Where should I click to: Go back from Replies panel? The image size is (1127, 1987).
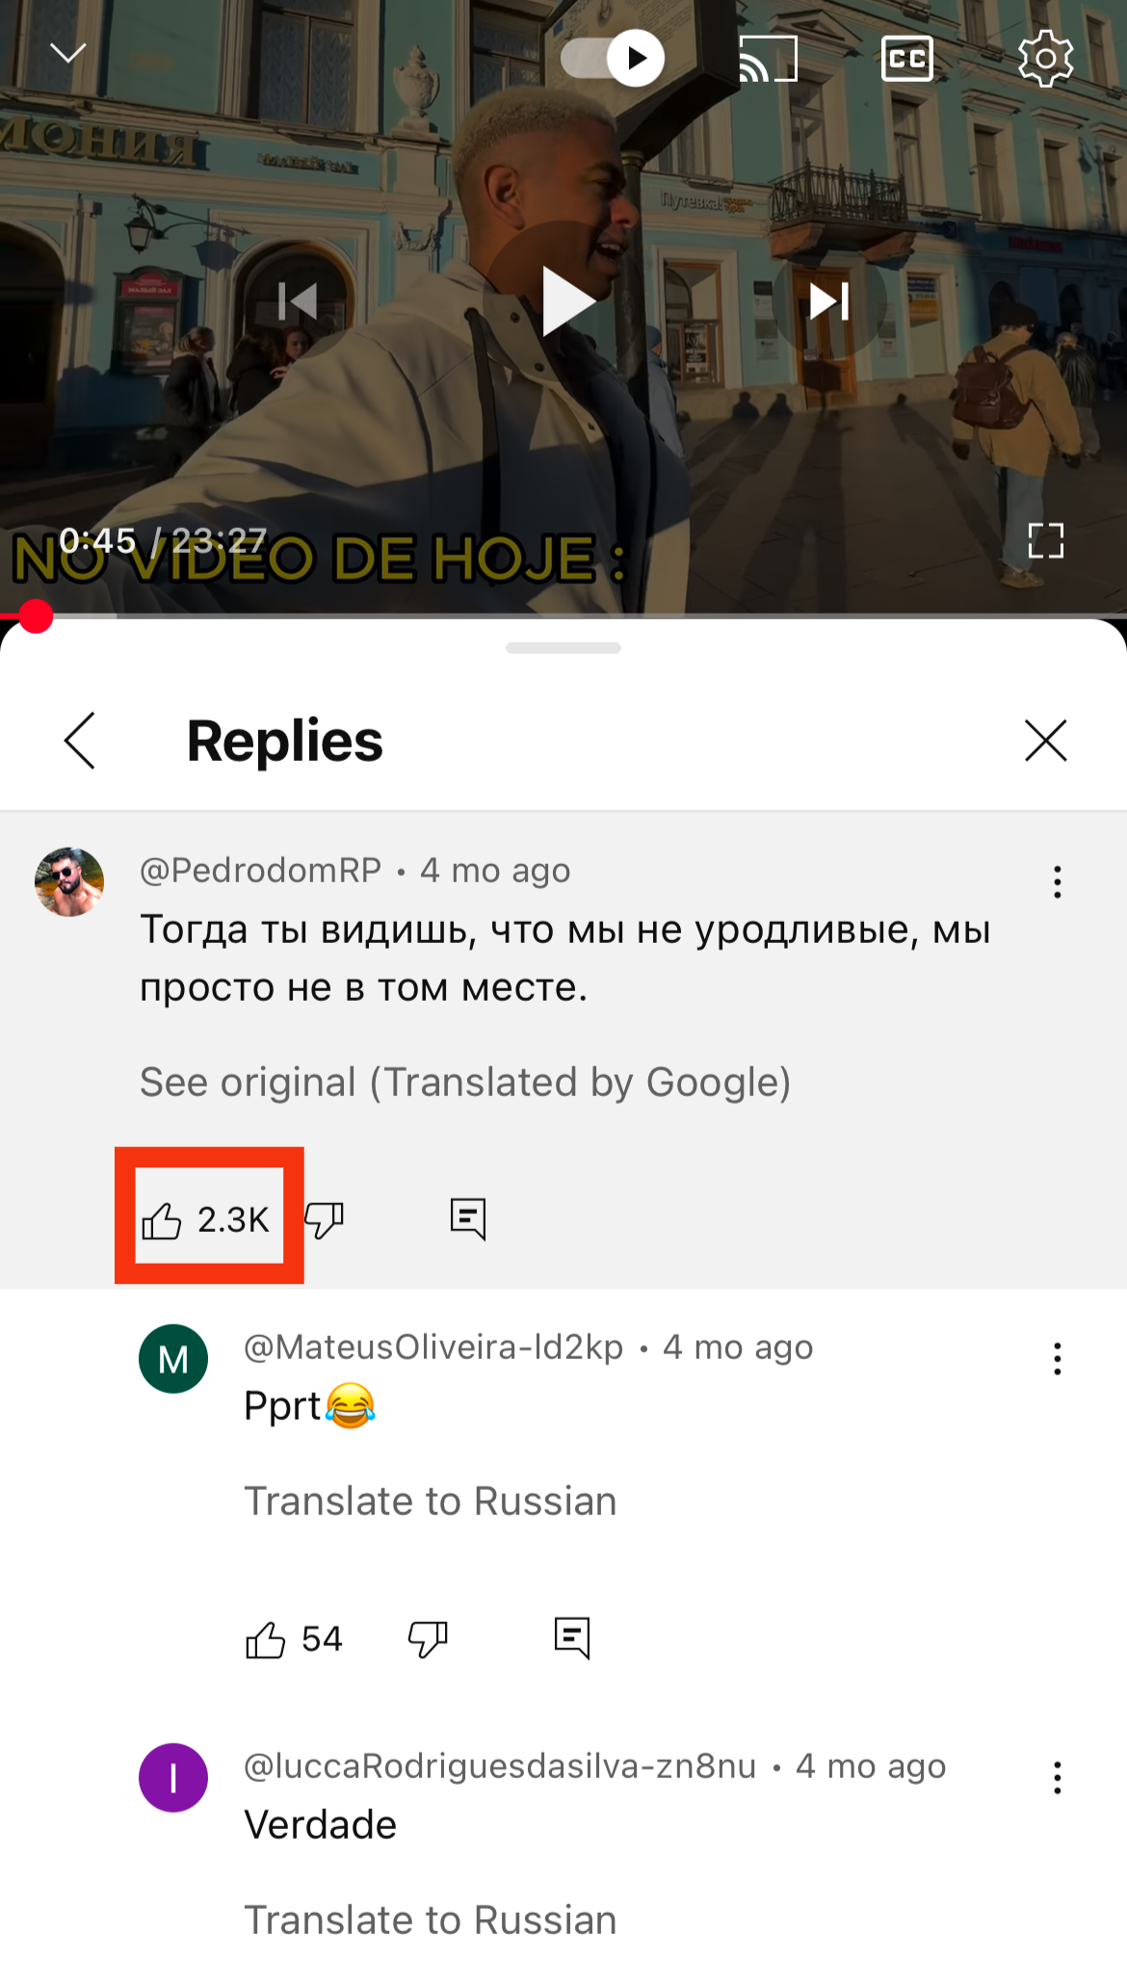pos(80,741)
